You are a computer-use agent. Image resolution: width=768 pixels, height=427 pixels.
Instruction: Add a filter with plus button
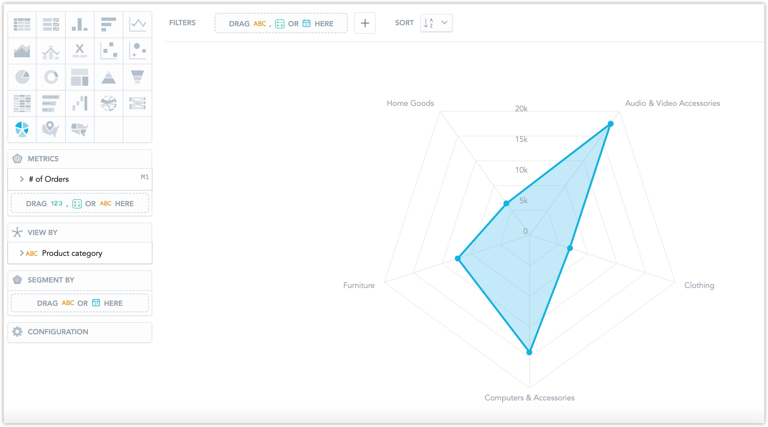pyautogui.click(x=365, y=23)
